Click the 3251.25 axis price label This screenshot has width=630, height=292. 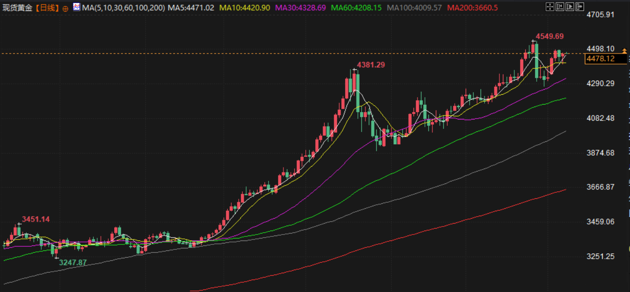click(600, 256)
